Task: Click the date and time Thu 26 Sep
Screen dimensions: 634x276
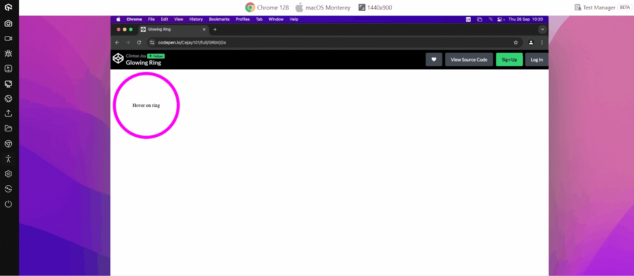Action: [525, 19]
